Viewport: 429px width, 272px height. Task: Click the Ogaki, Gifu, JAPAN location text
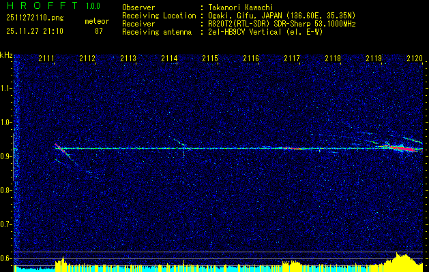pos(282,16)
